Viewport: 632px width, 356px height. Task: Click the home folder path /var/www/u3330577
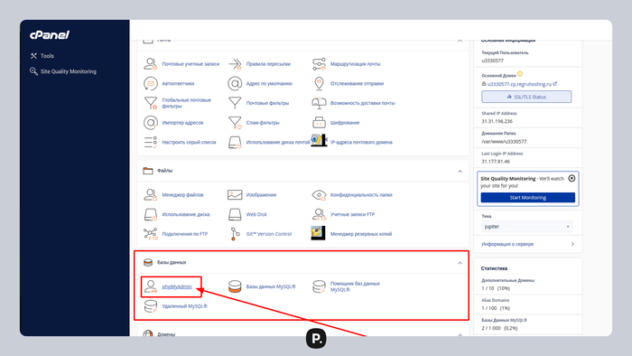pyautogui.click(x=504, y=142)
